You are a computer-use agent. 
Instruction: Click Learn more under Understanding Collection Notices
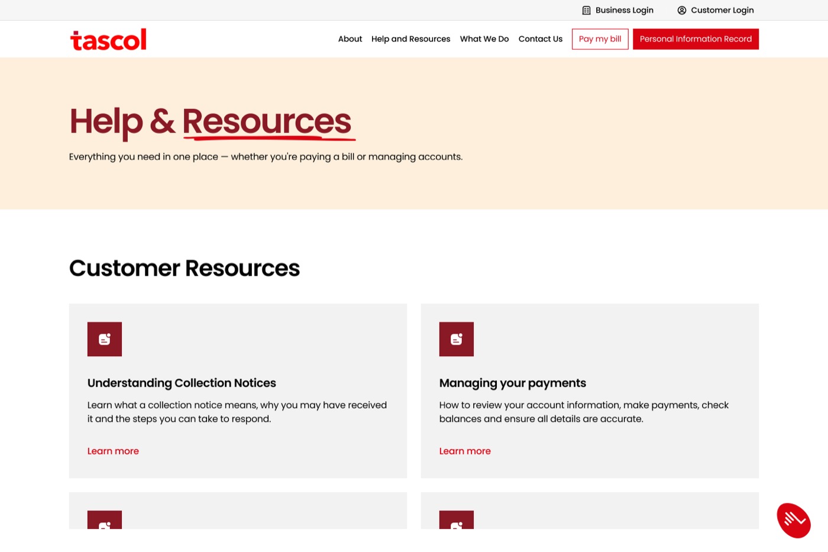tap(112, 451)
